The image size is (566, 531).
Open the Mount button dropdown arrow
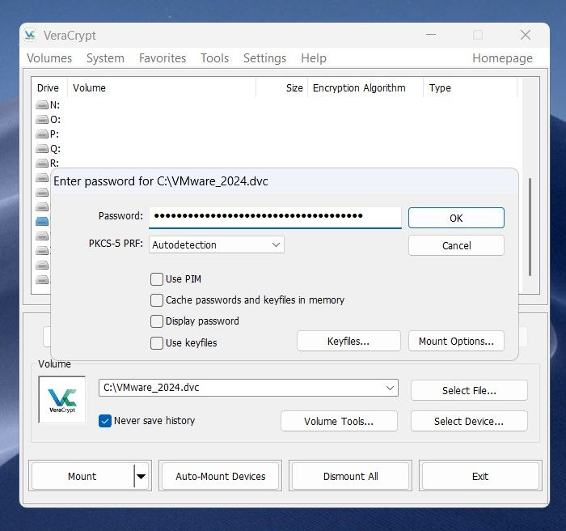[x=141, y=477]
